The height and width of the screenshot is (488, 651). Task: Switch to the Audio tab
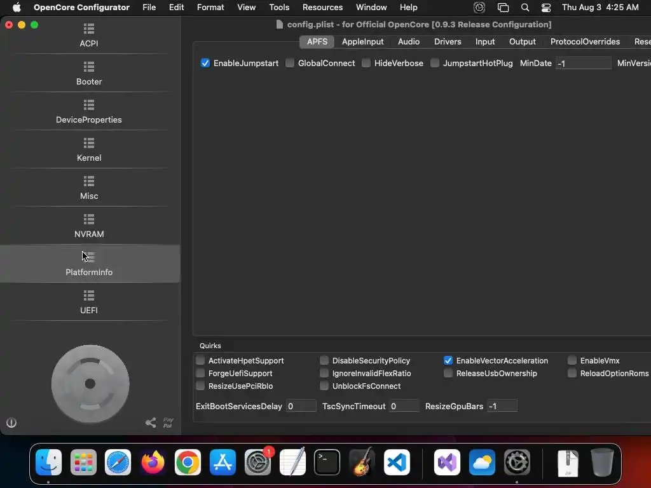tap(409, 41)
